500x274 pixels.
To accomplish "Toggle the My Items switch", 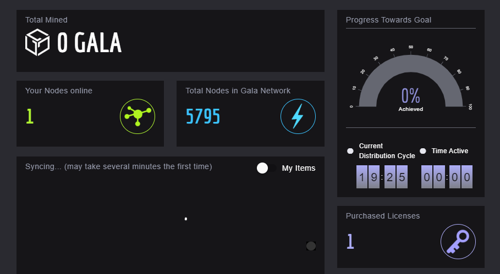I will (x=266, y=168).
